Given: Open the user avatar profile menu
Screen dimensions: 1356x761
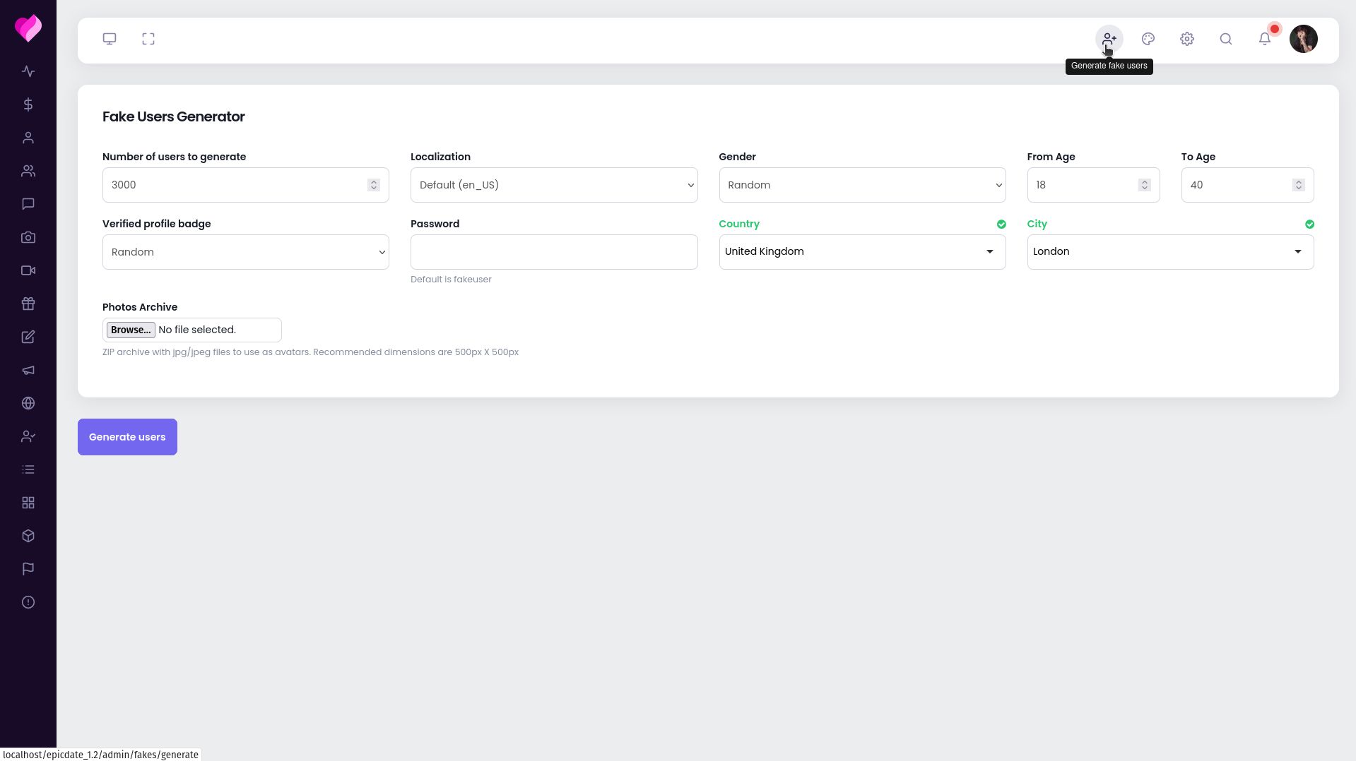Looking at the screenshot, I should 1304,39.
